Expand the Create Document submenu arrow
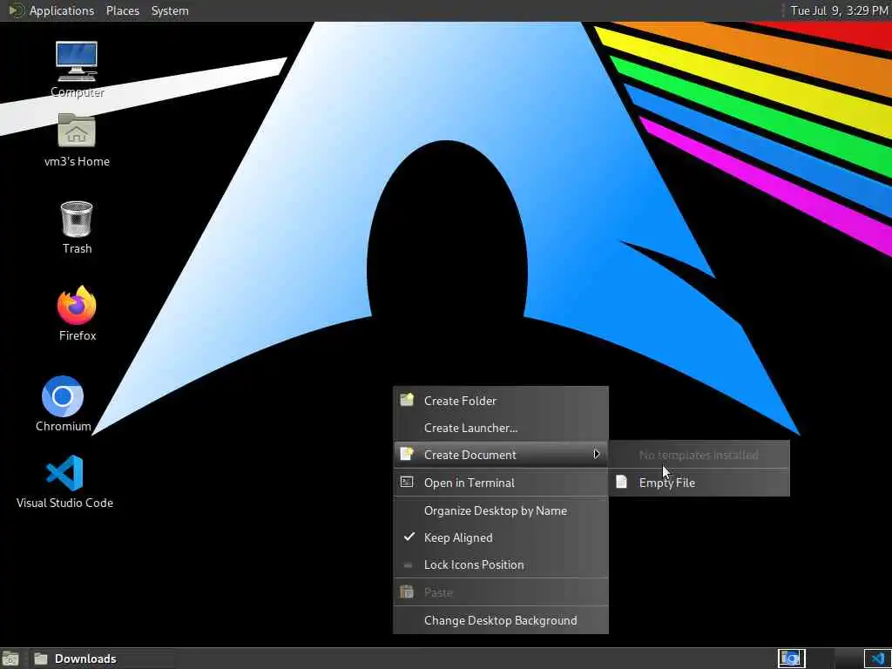Image resolution: width=892 pixels, height=669 pixels. click(x=596, y=454)
